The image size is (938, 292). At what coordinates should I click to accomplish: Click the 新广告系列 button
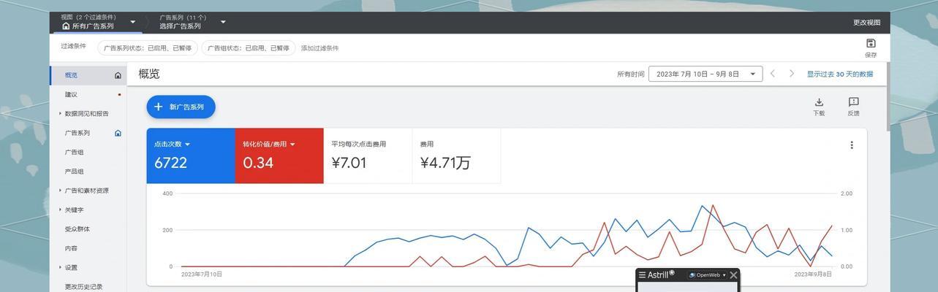pos(181,107)
